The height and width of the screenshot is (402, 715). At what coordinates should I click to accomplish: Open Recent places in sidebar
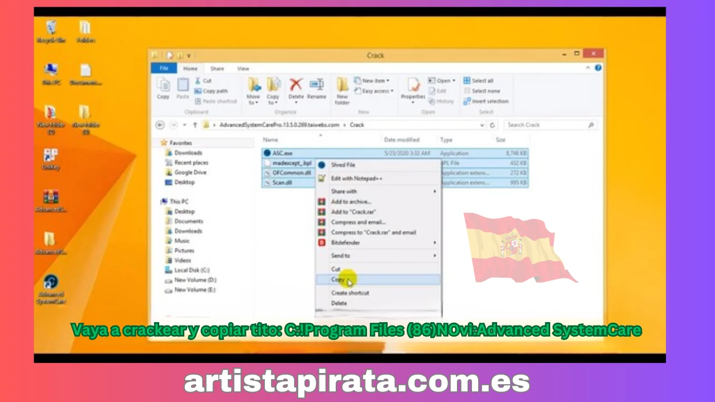tap(187, 162)
